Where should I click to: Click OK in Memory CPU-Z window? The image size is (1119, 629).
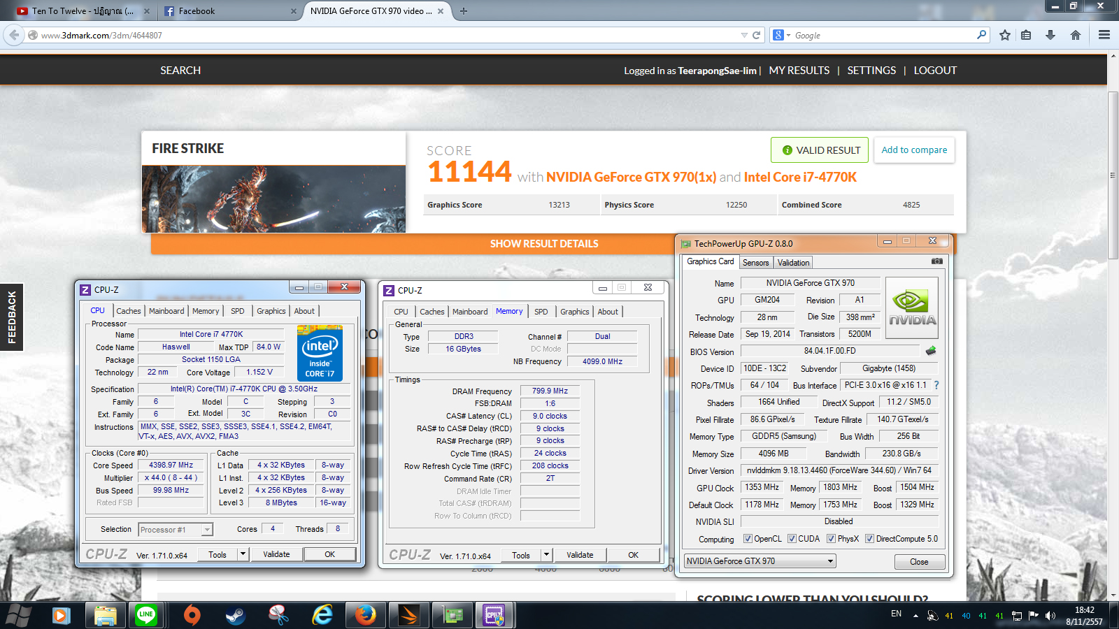tap(633, 555)
